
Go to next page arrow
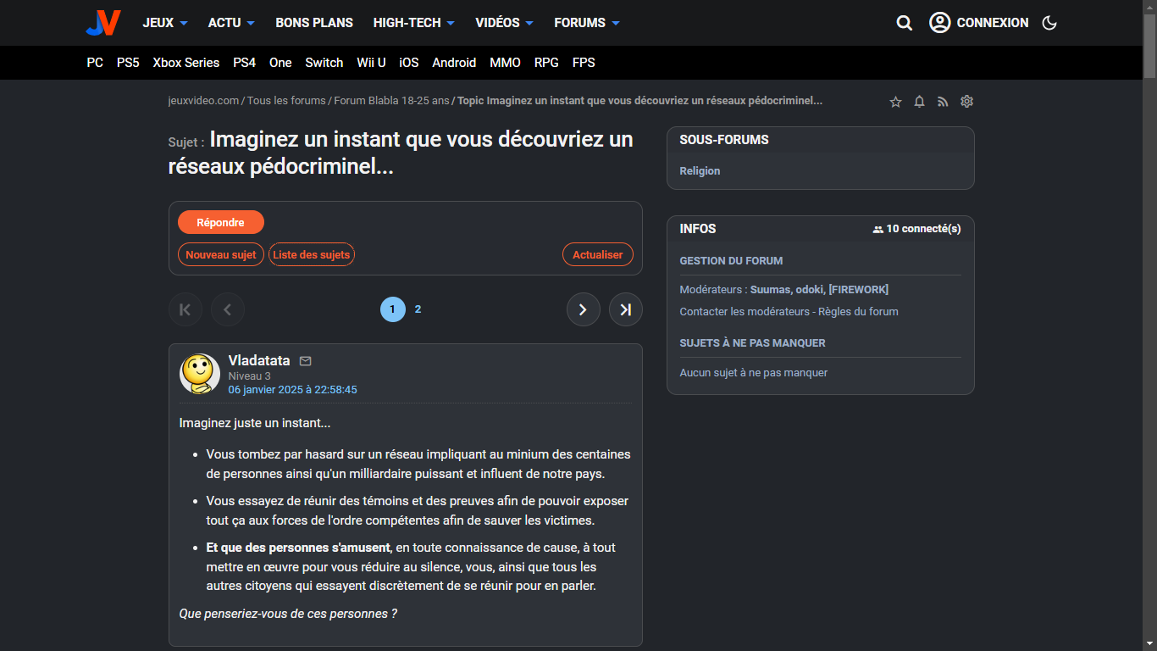click(x=583, y=309)
